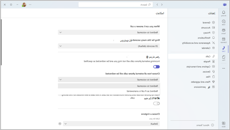Open the Default ringtone dropdown
Image resolution: width=230 pixels, height=130 pixels.
(111, 124)
